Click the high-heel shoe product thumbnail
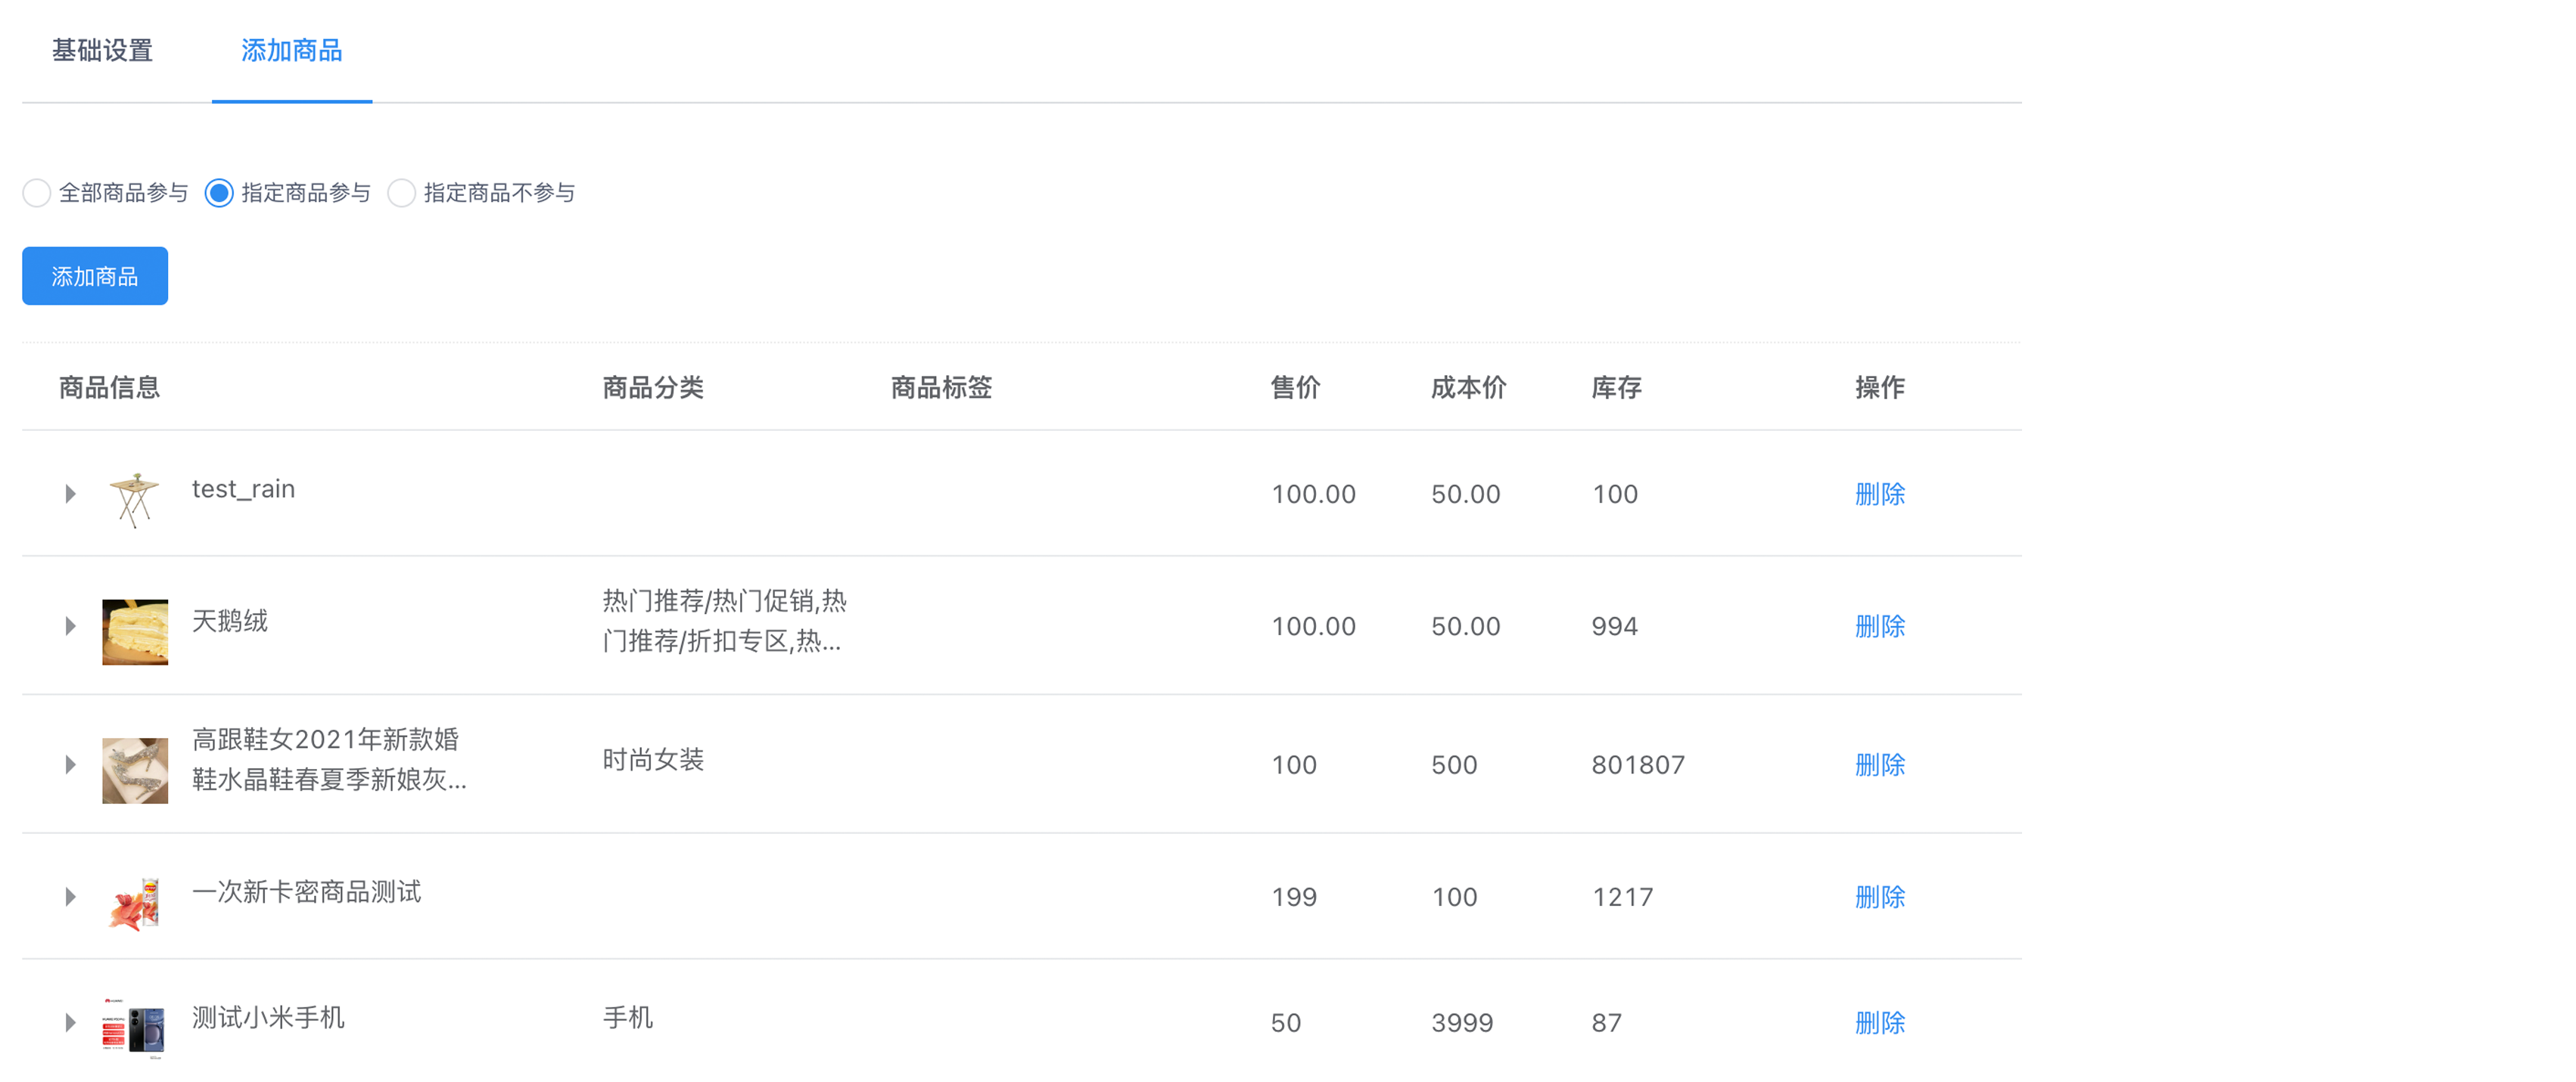This screenshot has height=1082, width=2576. [x=134, y=769]
